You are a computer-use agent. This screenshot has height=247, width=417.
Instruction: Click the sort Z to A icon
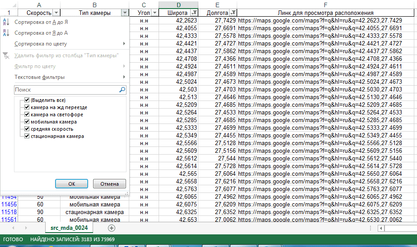(6, 33)
